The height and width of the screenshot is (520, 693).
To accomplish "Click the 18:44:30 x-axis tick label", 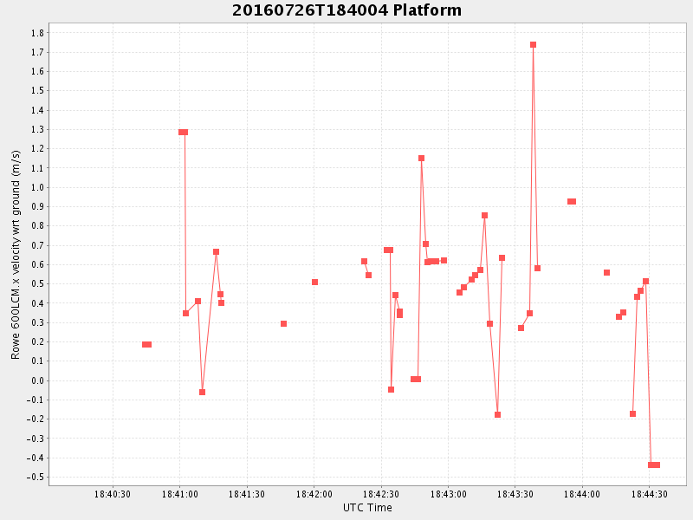I will 649,494.
